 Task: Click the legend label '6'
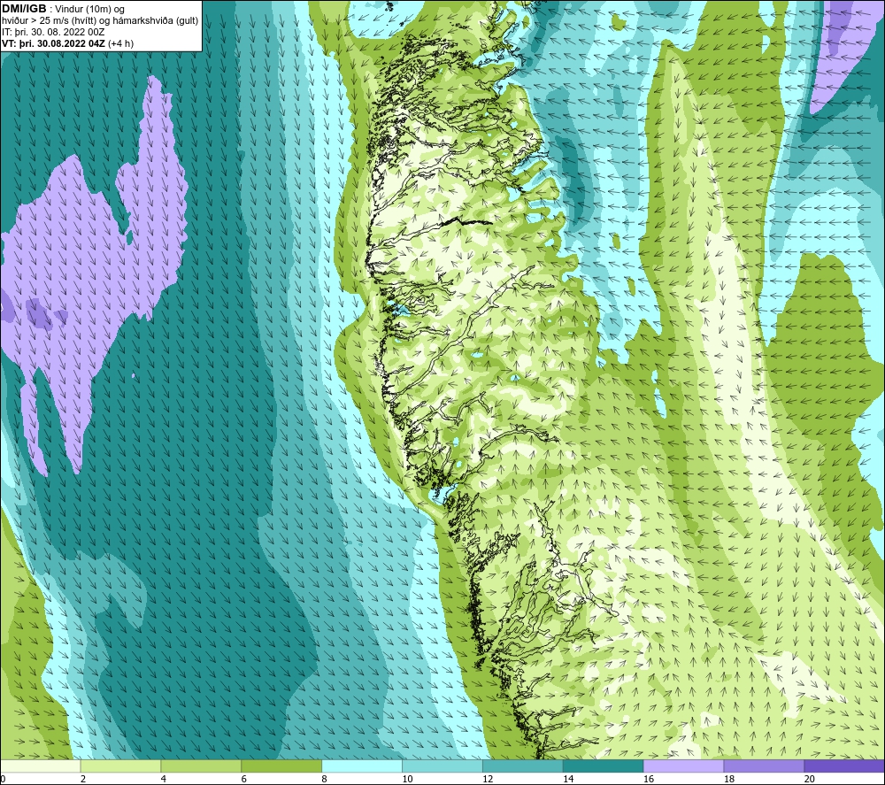click(244, 779)
